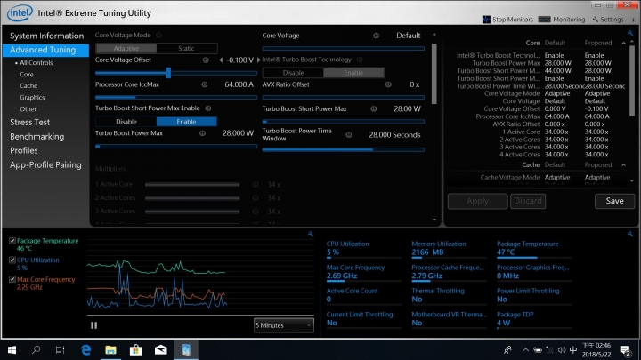Open App-Profile Pairing section
This screenshot has height=360, width=641.
click(45, 165)
